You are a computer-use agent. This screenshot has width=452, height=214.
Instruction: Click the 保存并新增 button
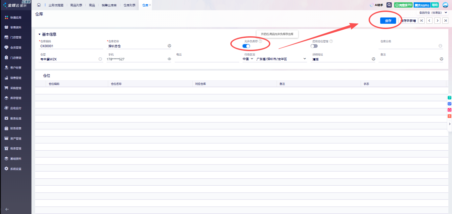[408, 20]
